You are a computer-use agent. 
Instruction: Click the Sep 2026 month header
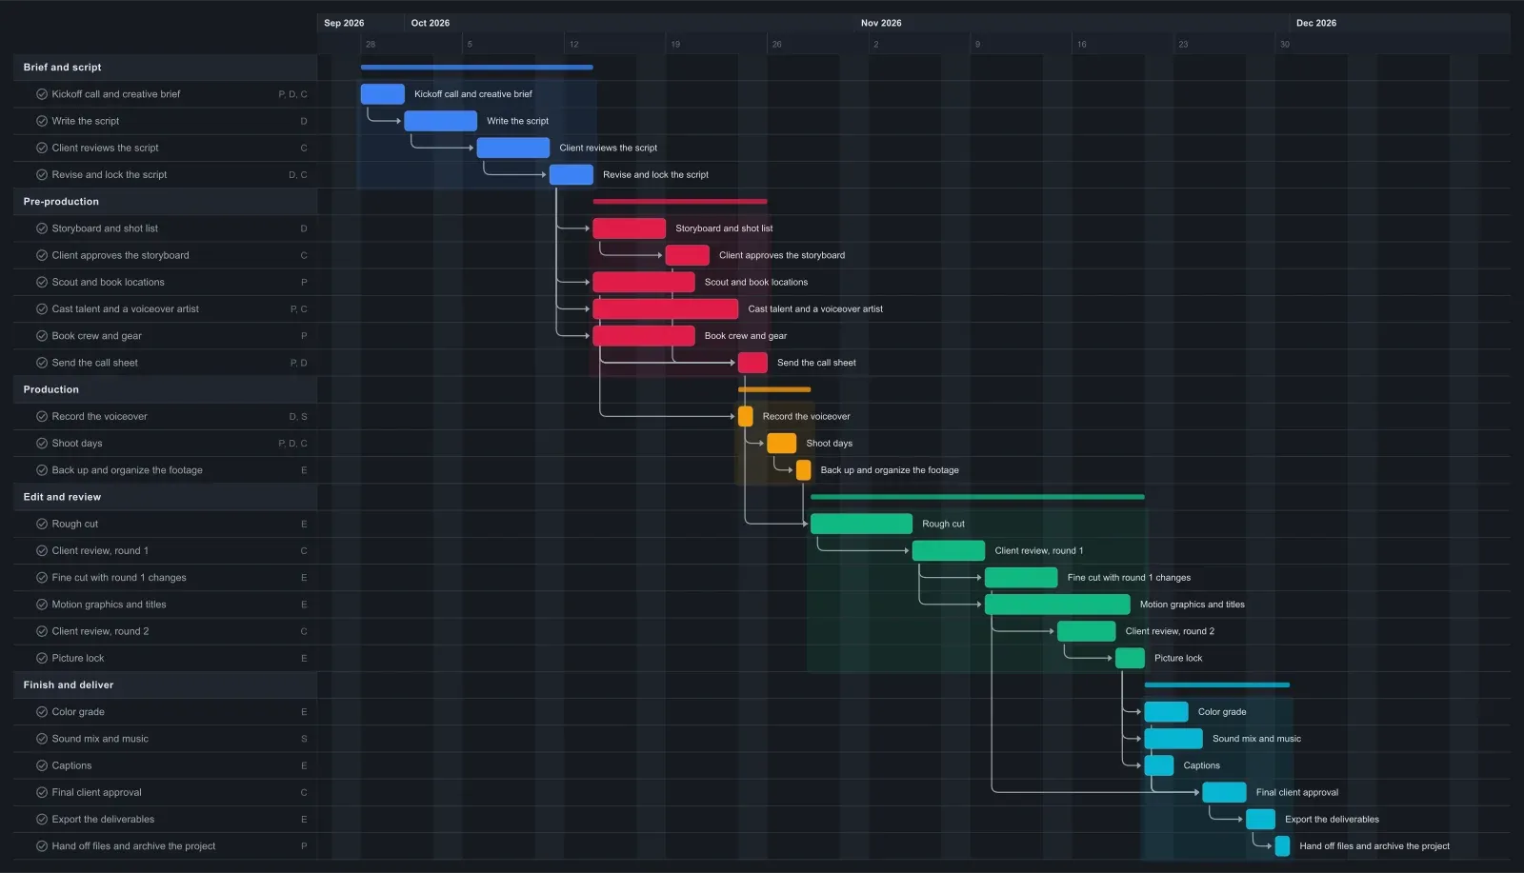[x=344, y=23]
